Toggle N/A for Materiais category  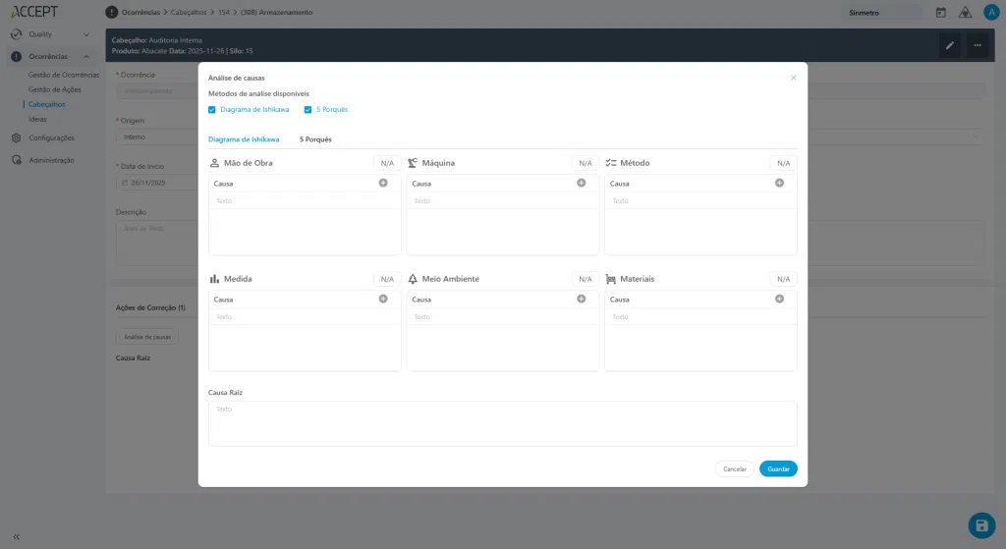tap(783, 279)
